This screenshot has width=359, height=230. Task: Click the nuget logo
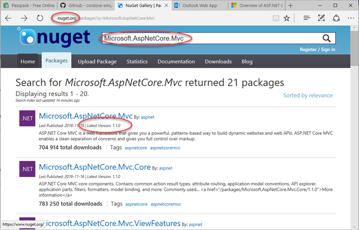tap(54, 38)
